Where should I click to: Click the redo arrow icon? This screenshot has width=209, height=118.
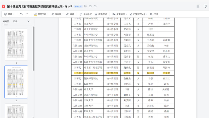click(x=27, y=14)
